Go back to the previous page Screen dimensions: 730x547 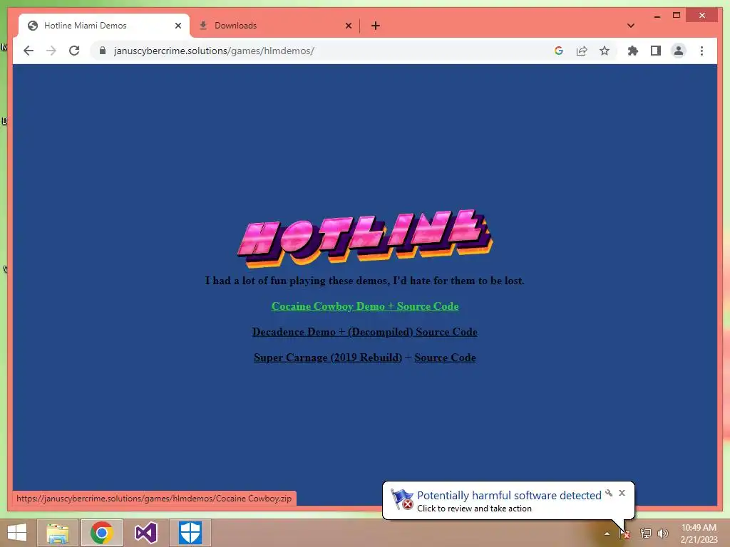tap(29, 51)
